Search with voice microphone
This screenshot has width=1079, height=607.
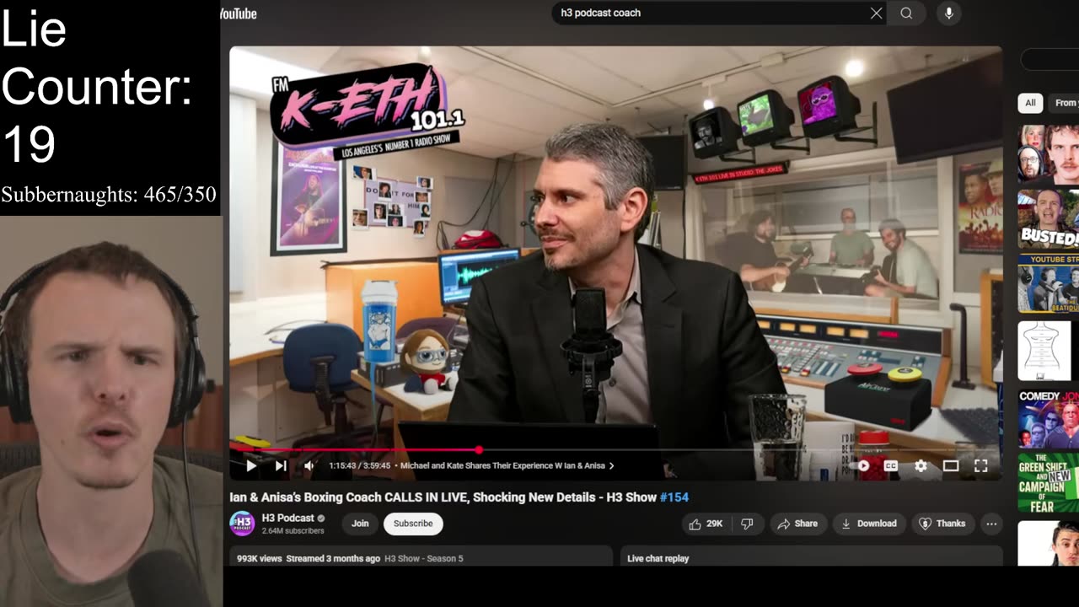(949, 13)
